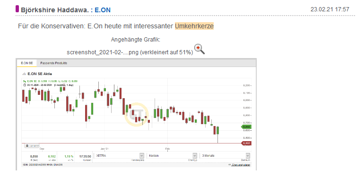Viewport: 356px width, 177px height.
Task: Click the 'Angehängte Grafik:' label
Action: coord(136,40)
